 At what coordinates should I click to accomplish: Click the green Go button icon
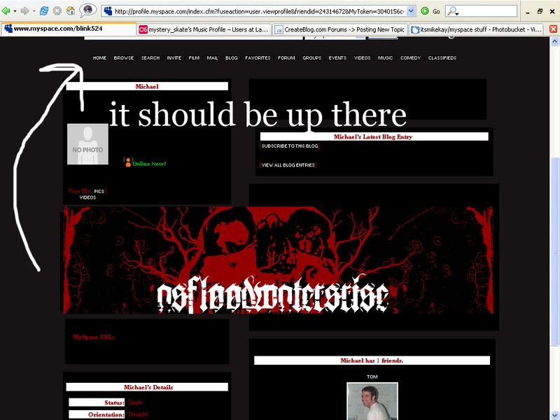pyautogui.click(x=425, y=11)
